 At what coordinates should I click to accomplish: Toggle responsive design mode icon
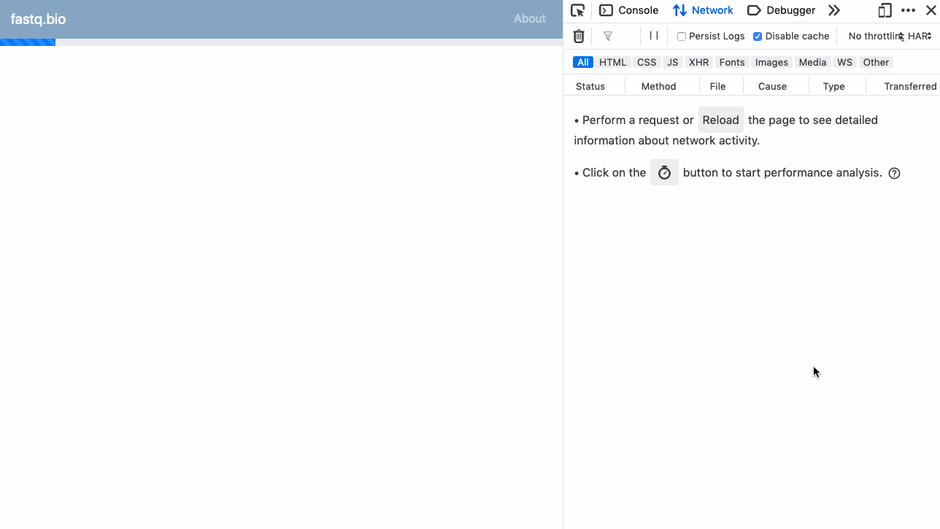(x=885, y=10)
